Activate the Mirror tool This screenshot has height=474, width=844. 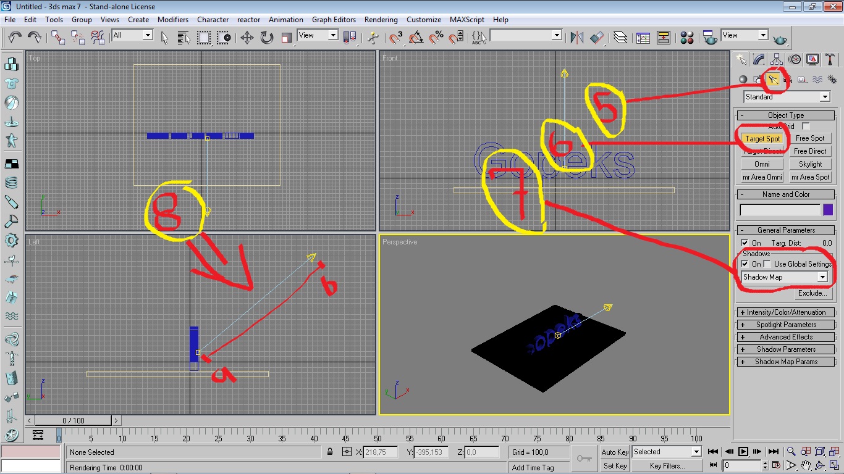point(576,38)
